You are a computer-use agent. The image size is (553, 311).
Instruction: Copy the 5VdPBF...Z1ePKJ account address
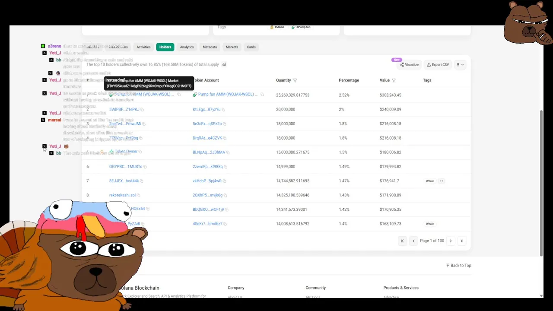pos(142,110)
